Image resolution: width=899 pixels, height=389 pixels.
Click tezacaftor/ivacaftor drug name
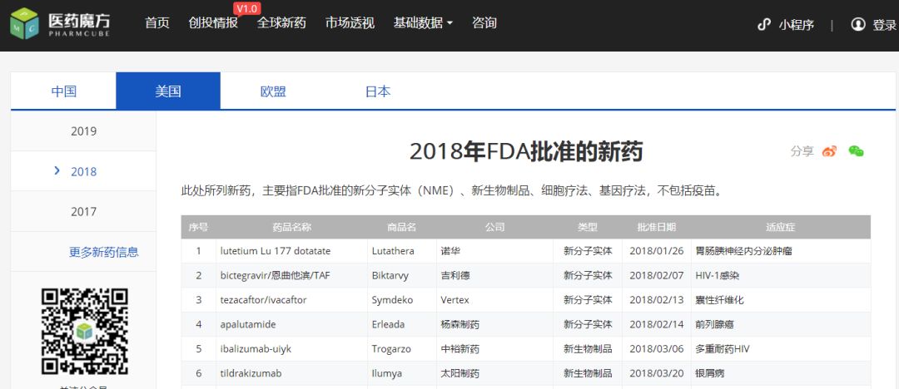click(264, 300)
